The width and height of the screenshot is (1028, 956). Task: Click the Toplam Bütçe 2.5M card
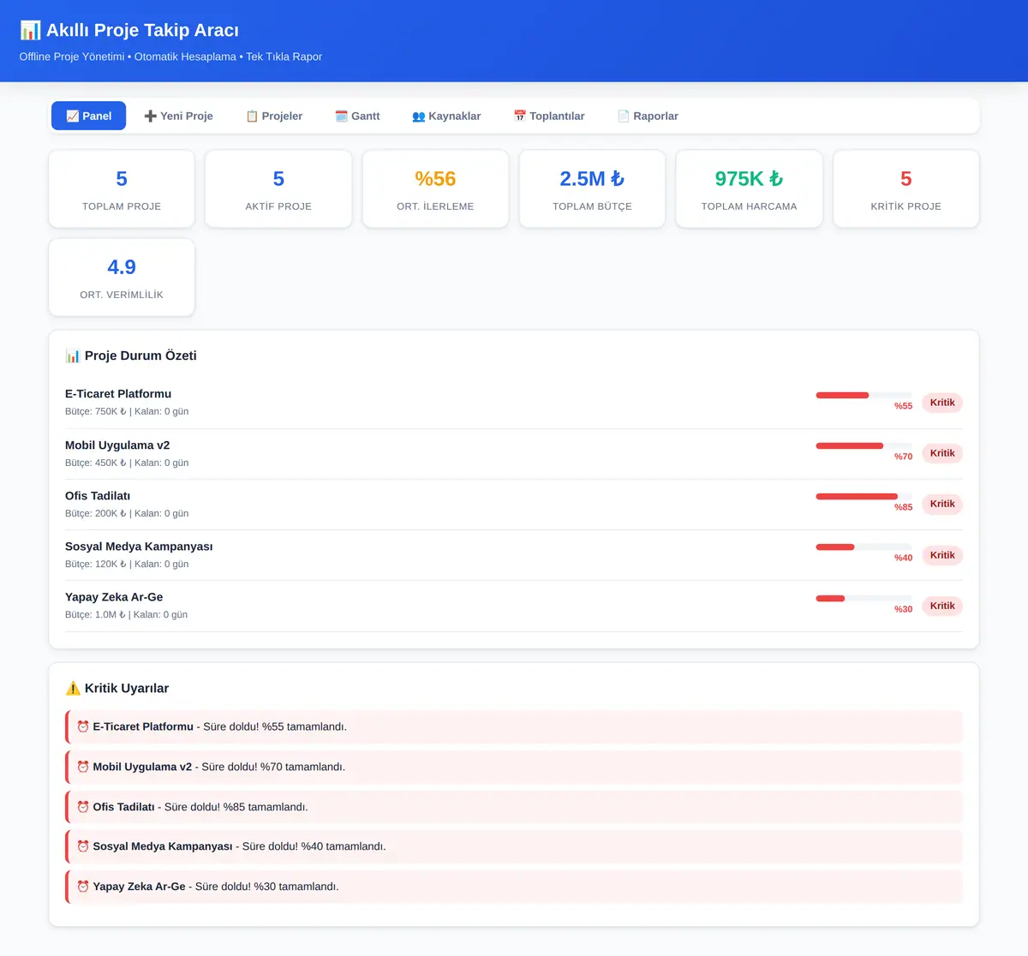592,189
